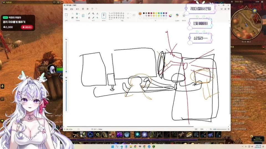Click the 귀찮다 speech bubble button
This screenshot has height=149, width=266.
pos(200,9)
